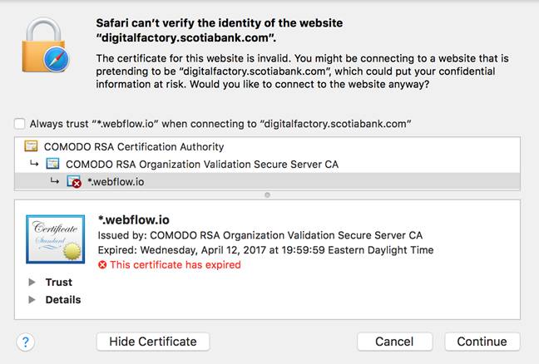Click the Trust section label
The width and height of the screenshot is (539, 364).
tap(59, 282)
